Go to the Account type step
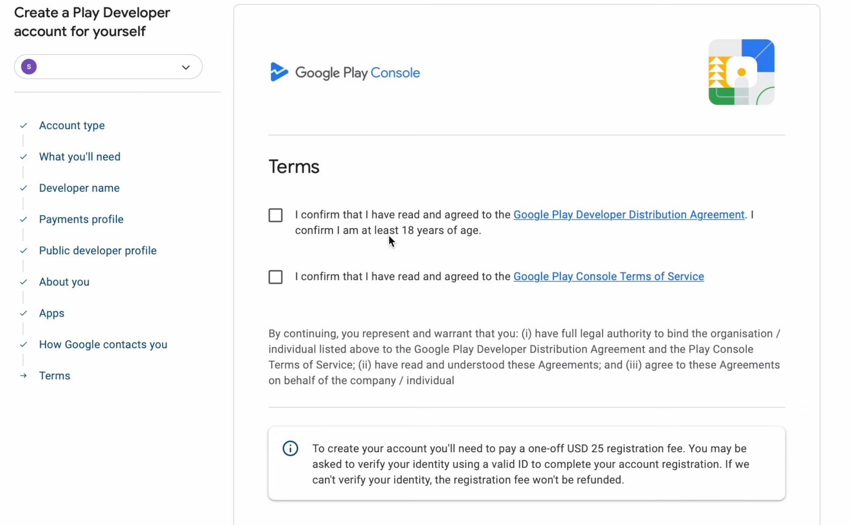This screenshot has width=852, height=525. pos(72,125)
